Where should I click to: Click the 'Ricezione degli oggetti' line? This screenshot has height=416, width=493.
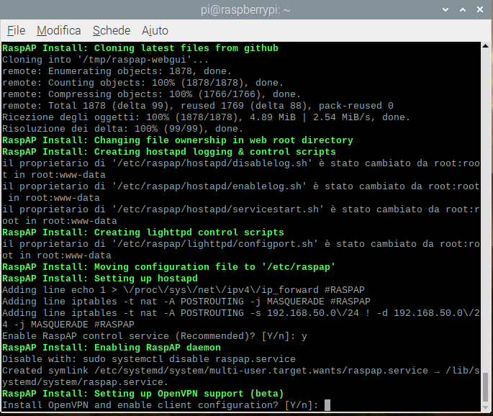[x=207, y=117]
